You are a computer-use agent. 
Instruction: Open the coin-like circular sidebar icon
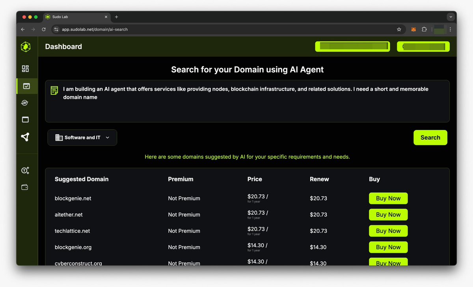coord(25,103)
